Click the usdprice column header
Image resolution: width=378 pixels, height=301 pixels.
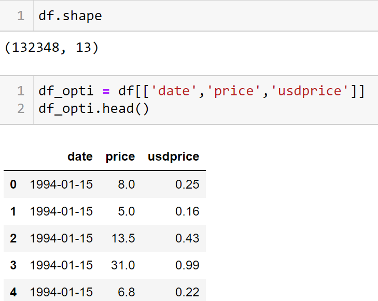click(x=173, y=157)
